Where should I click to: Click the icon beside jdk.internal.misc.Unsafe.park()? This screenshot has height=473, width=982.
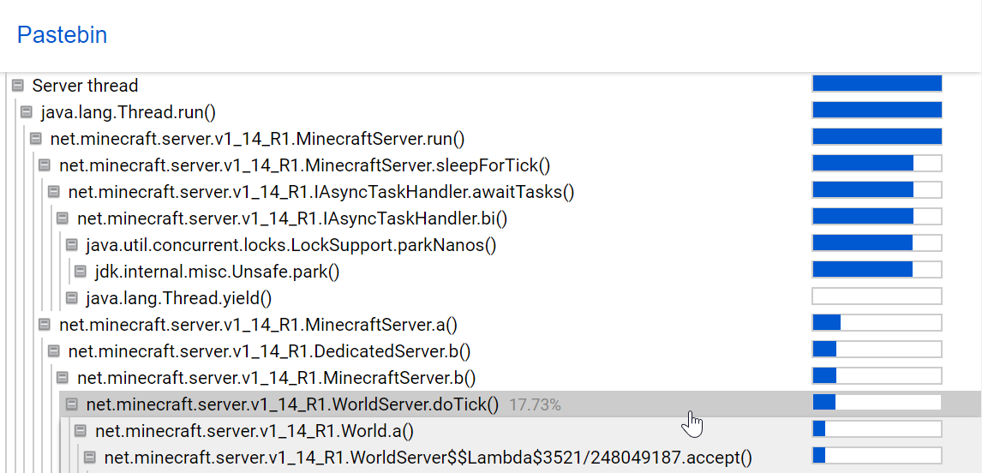tap(81, 272)
